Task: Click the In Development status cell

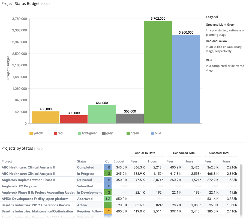Action: pos(89,193)
